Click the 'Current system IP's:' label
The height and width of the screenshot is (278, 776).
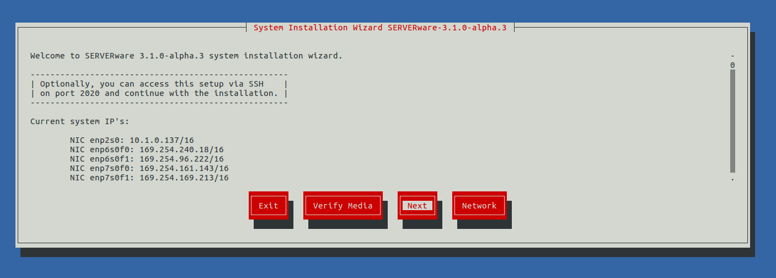point(79,121)
